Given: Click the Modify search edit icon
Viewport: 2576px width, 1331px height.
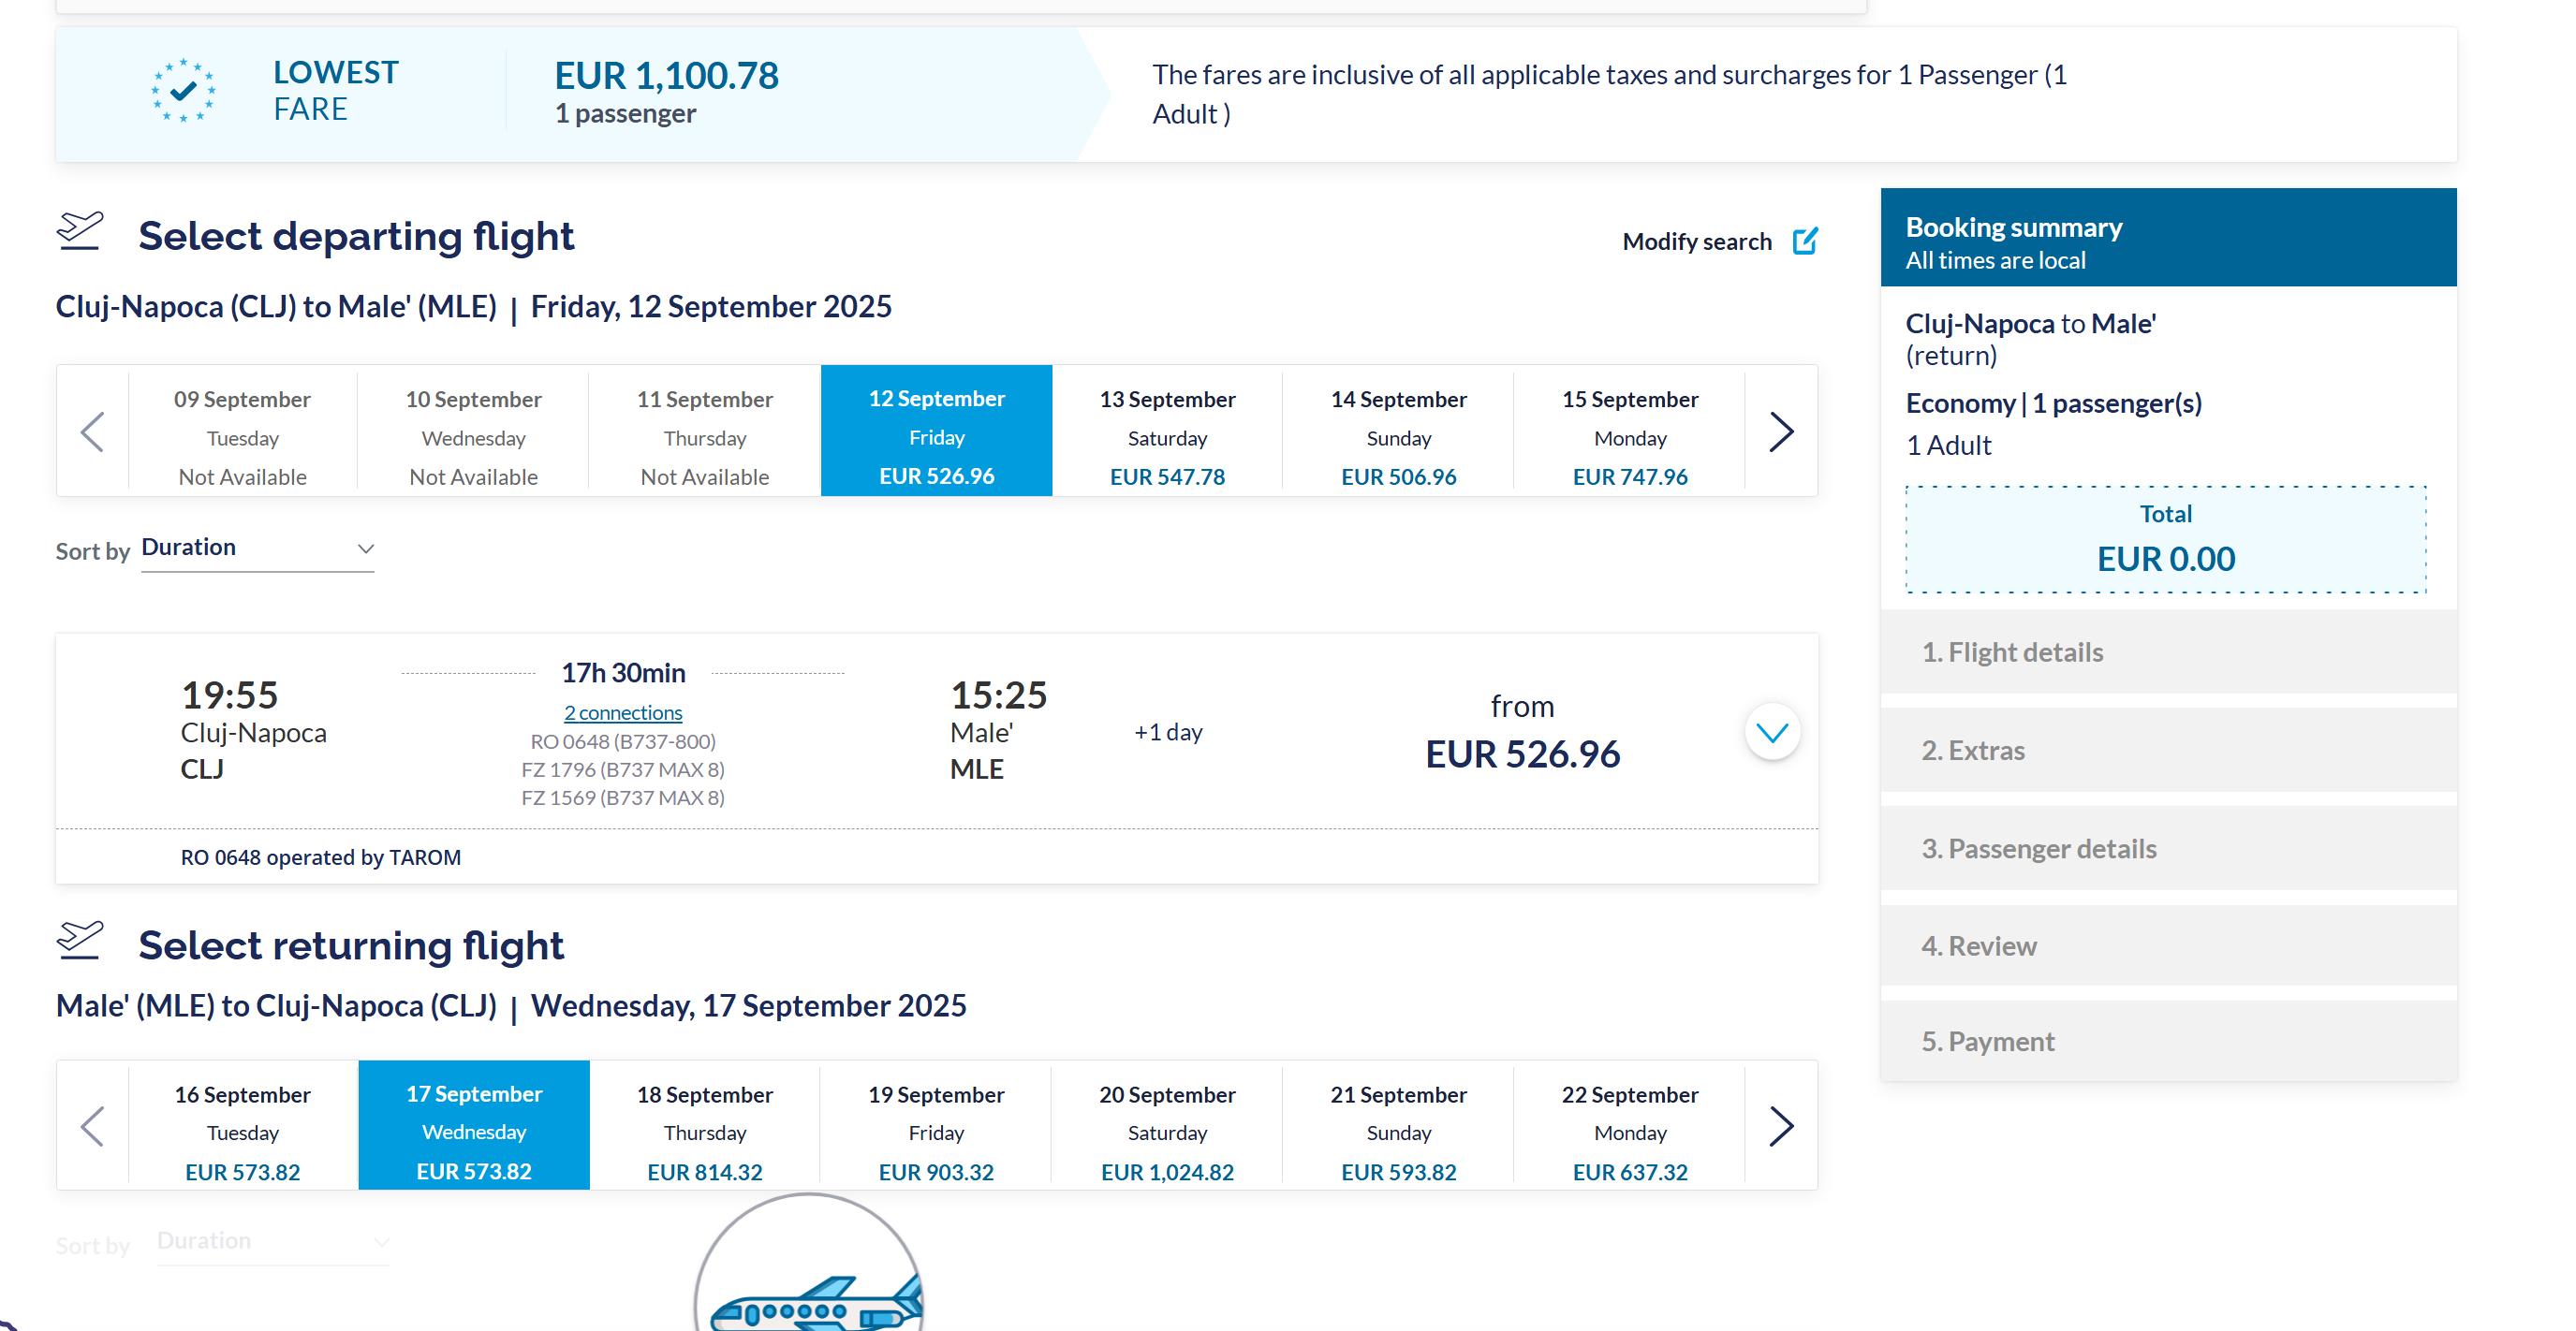Looking at the screenshot, I should [1804, 241].
